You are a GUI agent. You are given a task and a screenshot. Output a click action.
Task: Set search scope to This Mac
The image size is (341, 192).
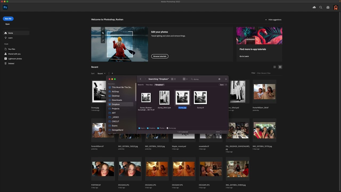click(149, 85)
